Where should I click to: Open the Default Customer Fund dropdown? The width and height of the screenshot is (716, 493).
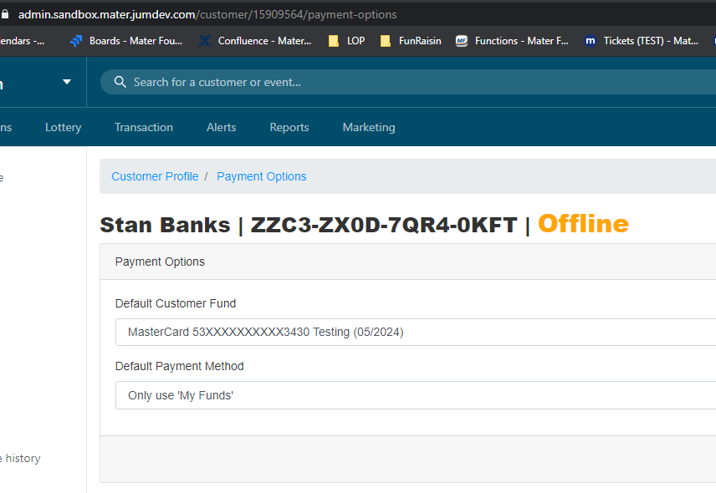(415, 332)
